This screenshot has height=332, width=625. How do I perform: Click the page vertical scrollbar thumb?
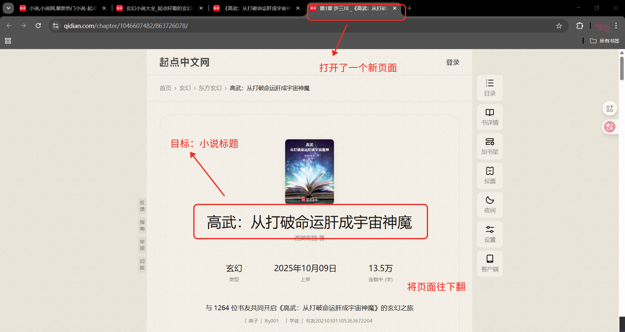click(x=622, y=68)
